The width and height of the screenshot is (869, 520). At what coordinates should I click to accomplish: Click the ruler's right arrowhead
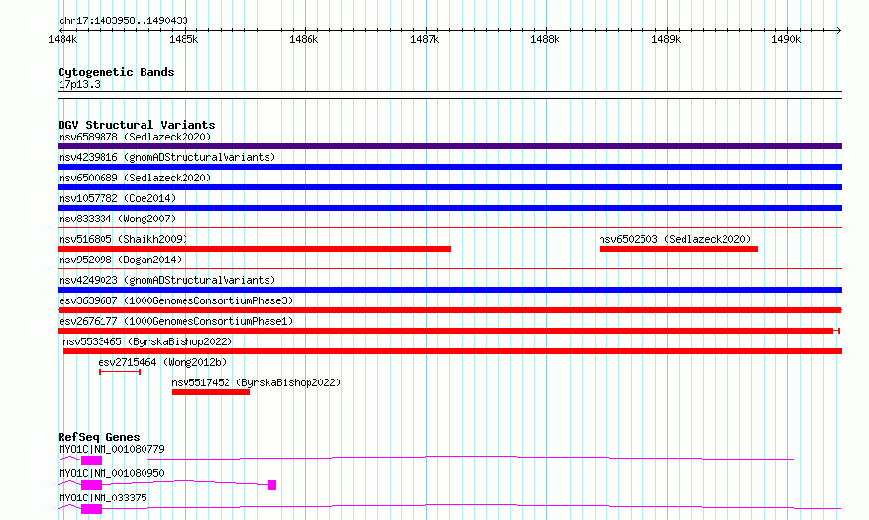click(839, 30)
